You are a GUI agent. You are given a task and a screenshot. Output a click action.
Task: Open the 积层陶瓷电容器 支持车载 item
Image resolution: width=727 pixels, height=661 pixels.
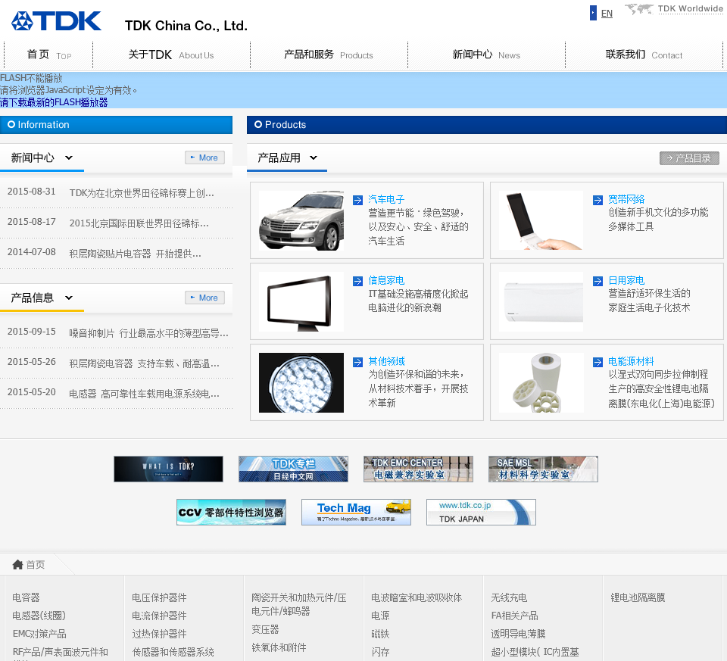(x=144, y=363)
